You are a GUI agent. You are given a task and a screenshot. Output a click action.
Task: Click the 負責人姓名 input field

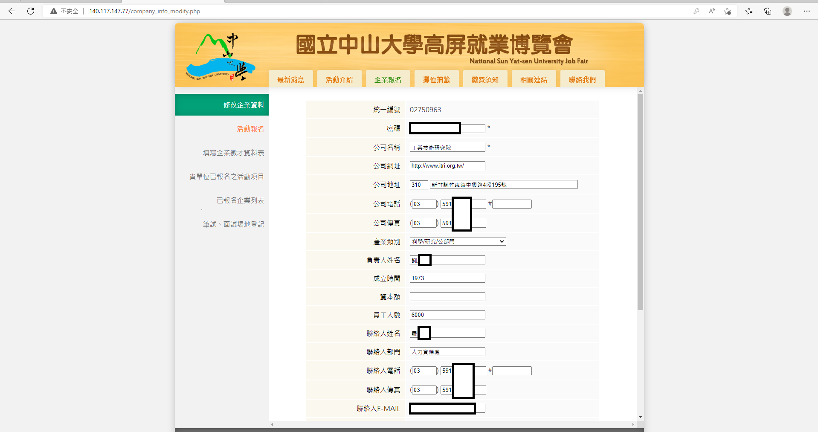pos(447,260)
